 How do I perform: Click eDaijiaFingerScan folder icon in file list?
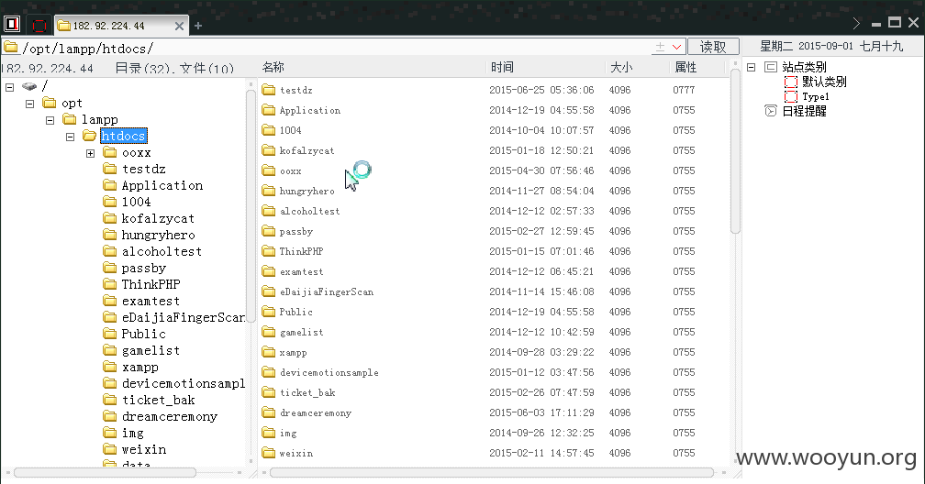[268, 291]
